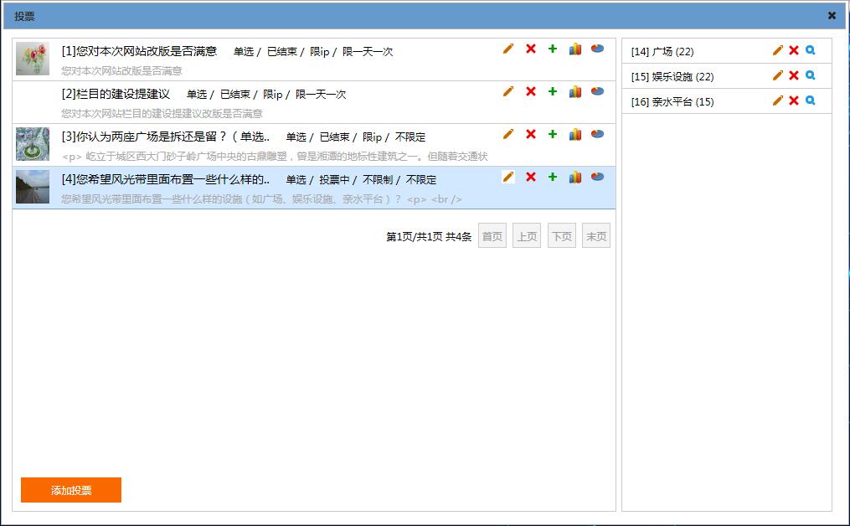View pie chart for poll [1]
The image size is (850, 526).
click(x=597, y=49)
